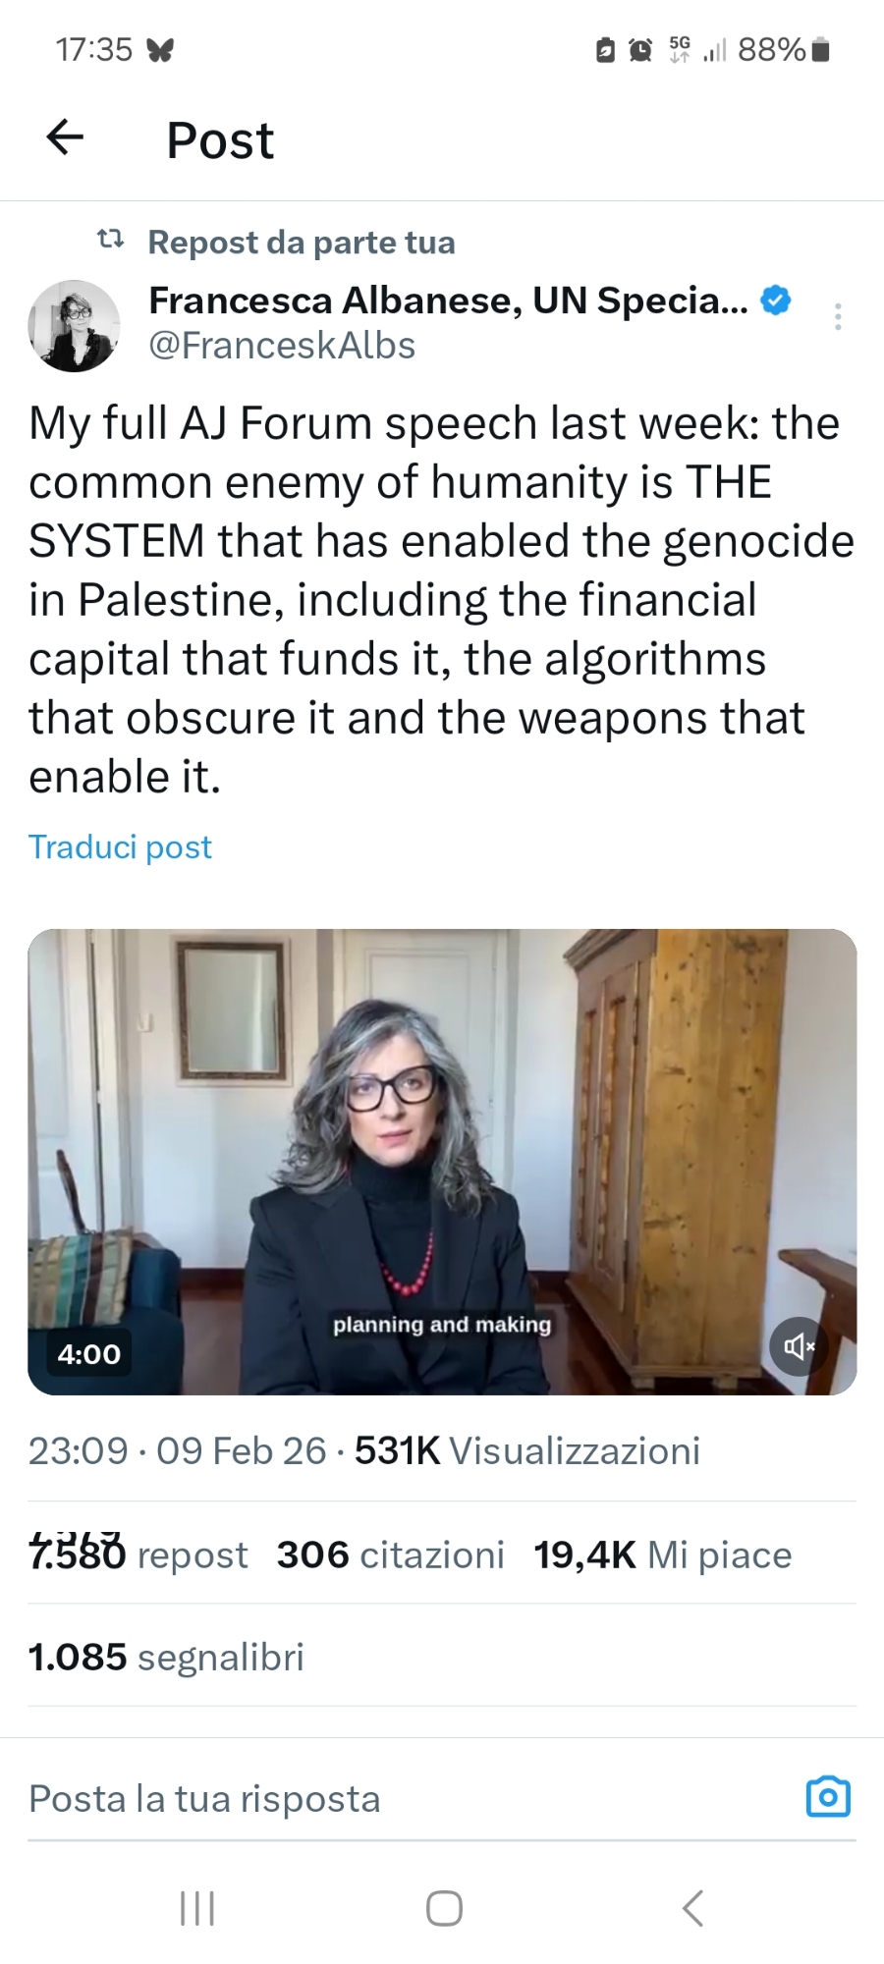This screenshot has width=884, height=1964.
Task: Open the @FranceskAlbs handle
Action: (x=282, y=346)
